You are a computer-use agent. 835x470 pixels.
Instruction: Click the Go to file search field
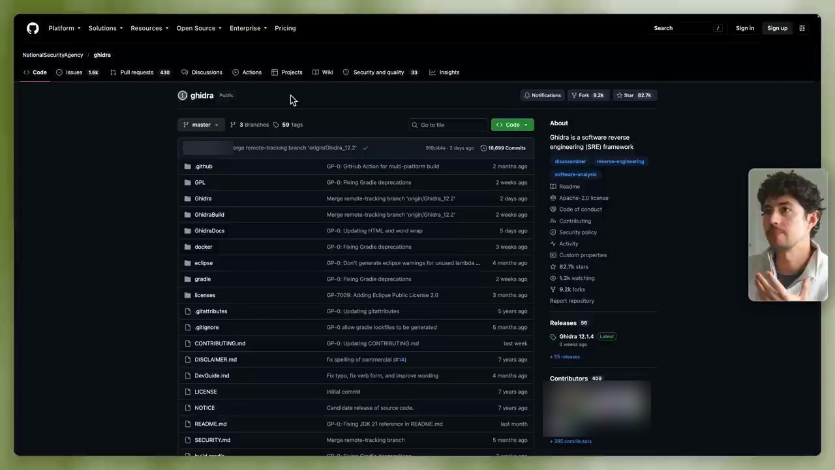[x=448, y=125]
